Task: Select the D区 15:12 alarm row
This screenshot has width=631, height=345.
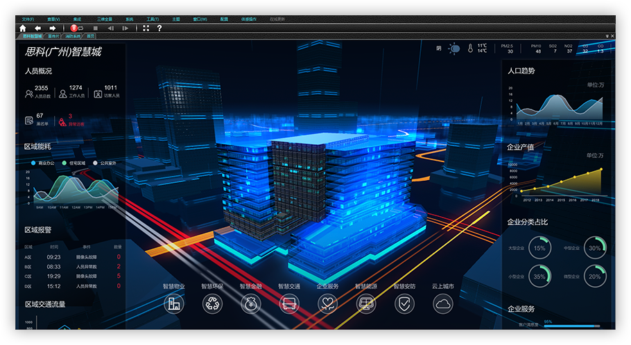Action: (x=72, y=286)
